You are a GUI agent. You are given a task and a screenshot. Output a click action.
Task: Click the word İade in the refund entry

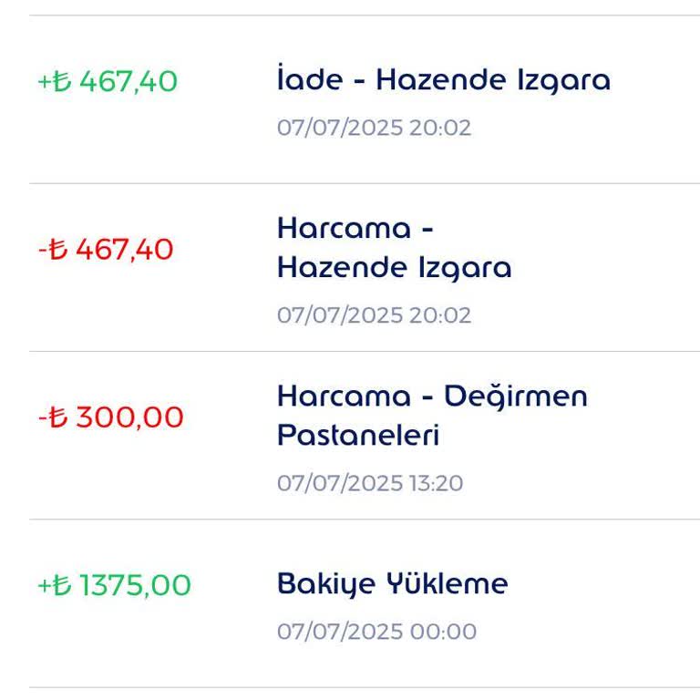click(x=308, y=80)
